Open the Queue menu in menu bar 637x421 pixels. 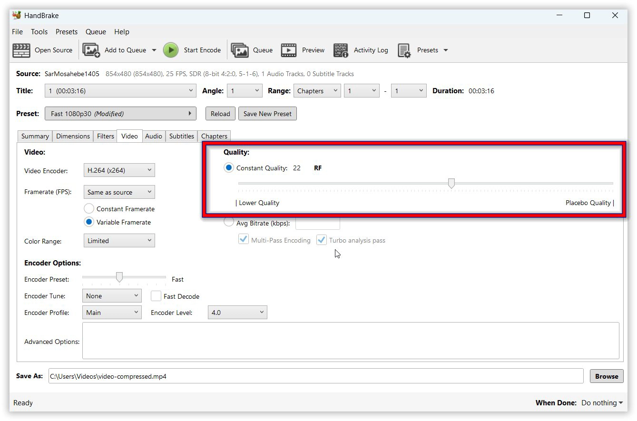[x=96, y=32]
